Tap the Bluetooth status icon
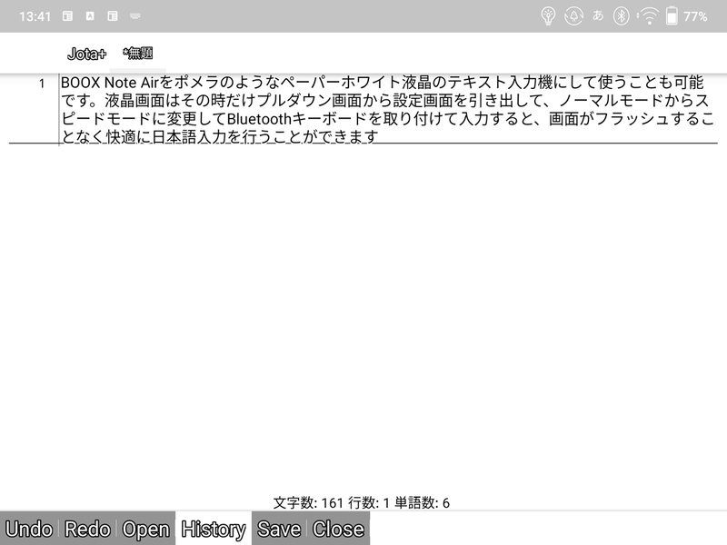Screen dimensions: 727x545 click(x=621, y=16)
